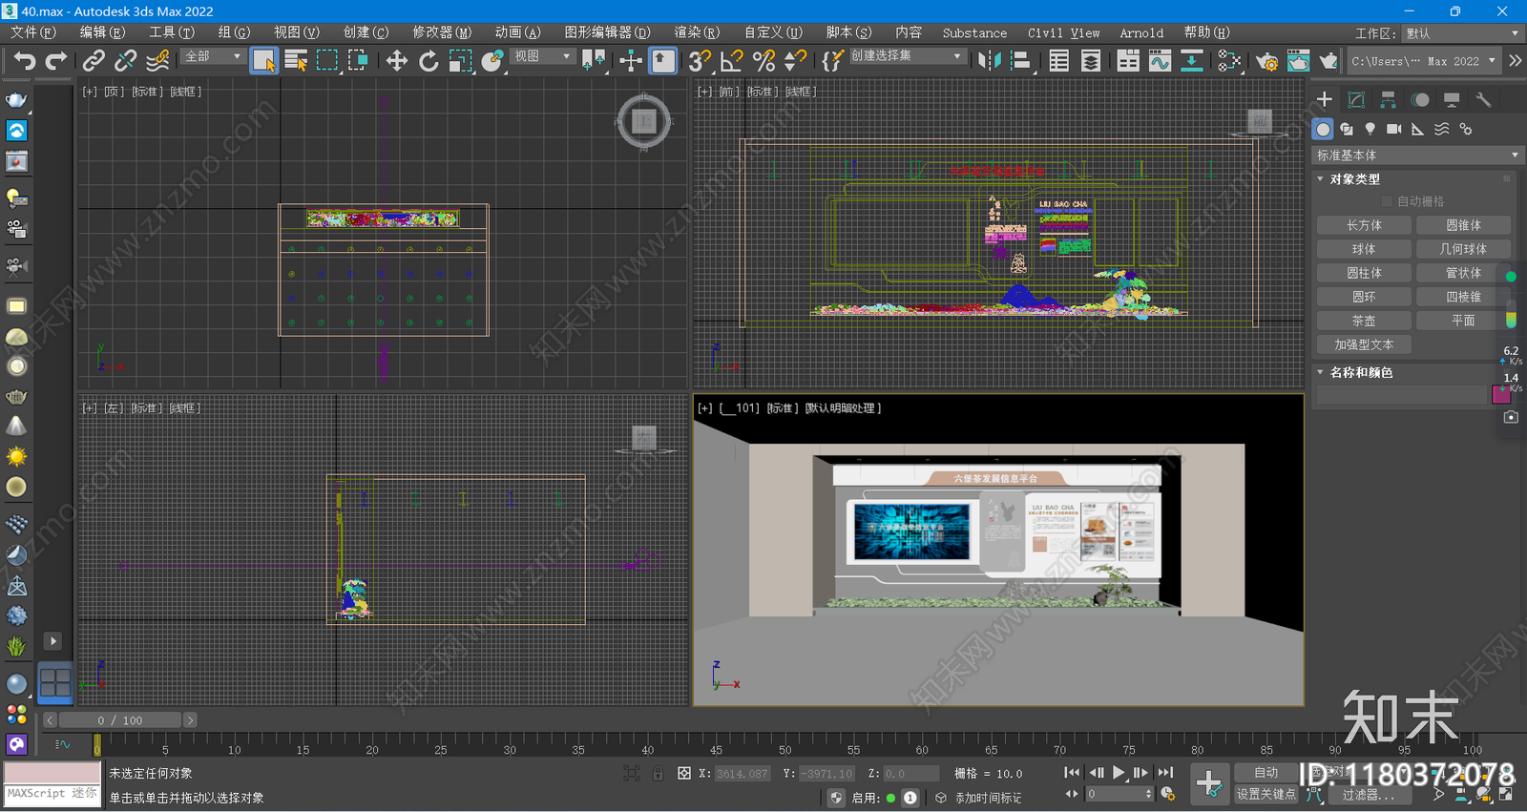Open the 修改器(M) menu
This screenshot has width=1527, height=812.
click(x=442, y=32)
